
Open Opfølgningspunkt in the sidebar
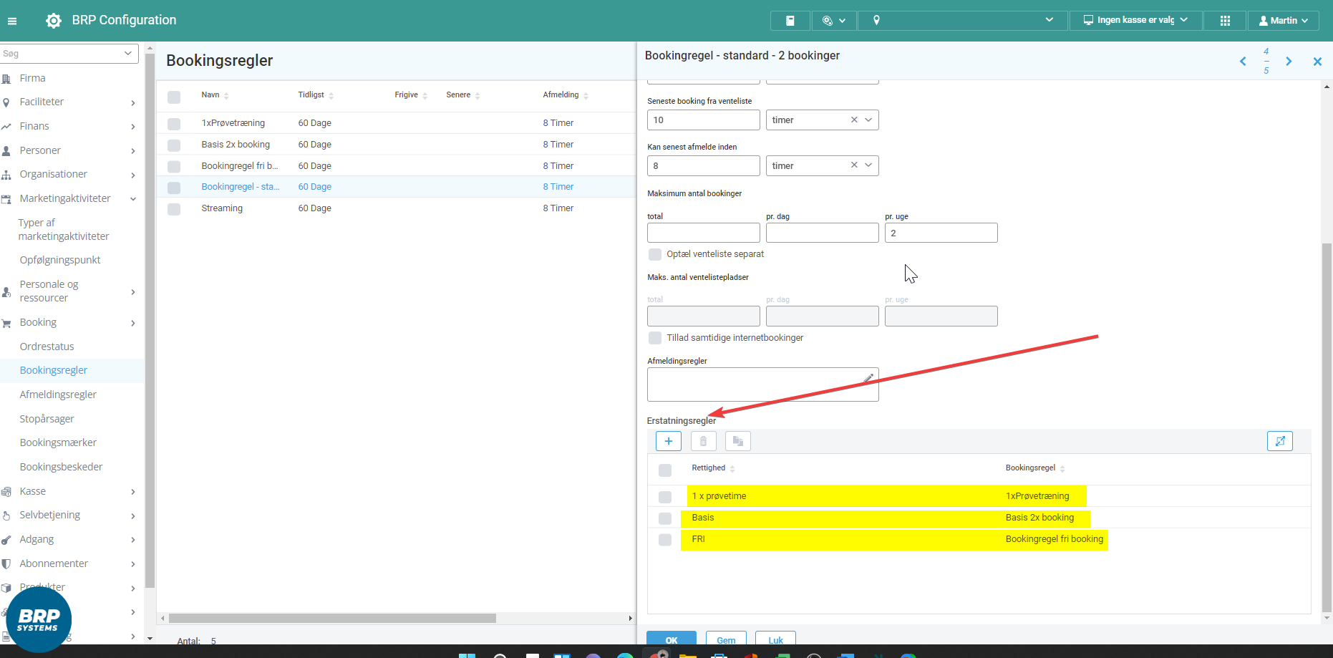click(60, 260)
